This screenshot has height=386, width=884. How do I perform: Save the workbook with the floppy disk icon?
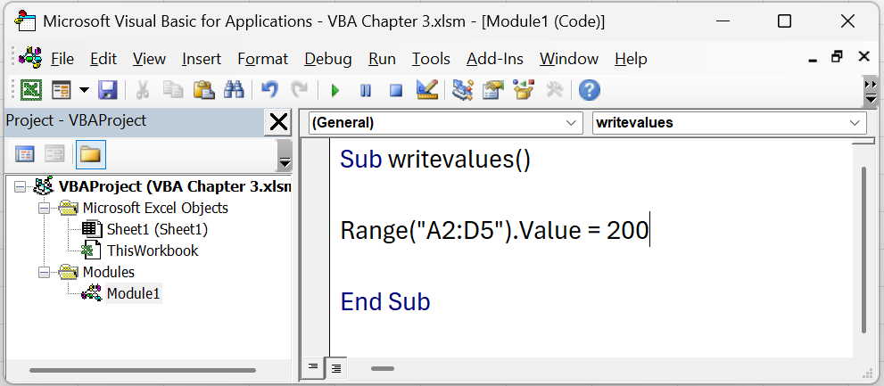pyautogui.click(x=108, y=90)
